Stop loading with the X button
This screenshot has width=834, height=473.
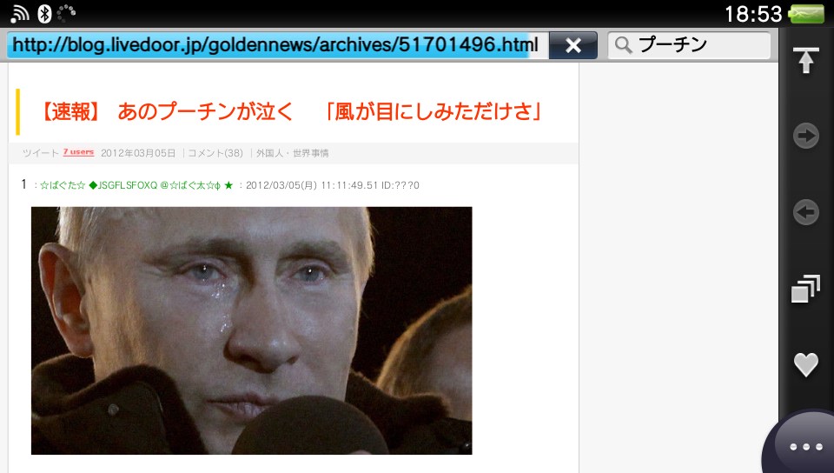click(x=573, y=45)
